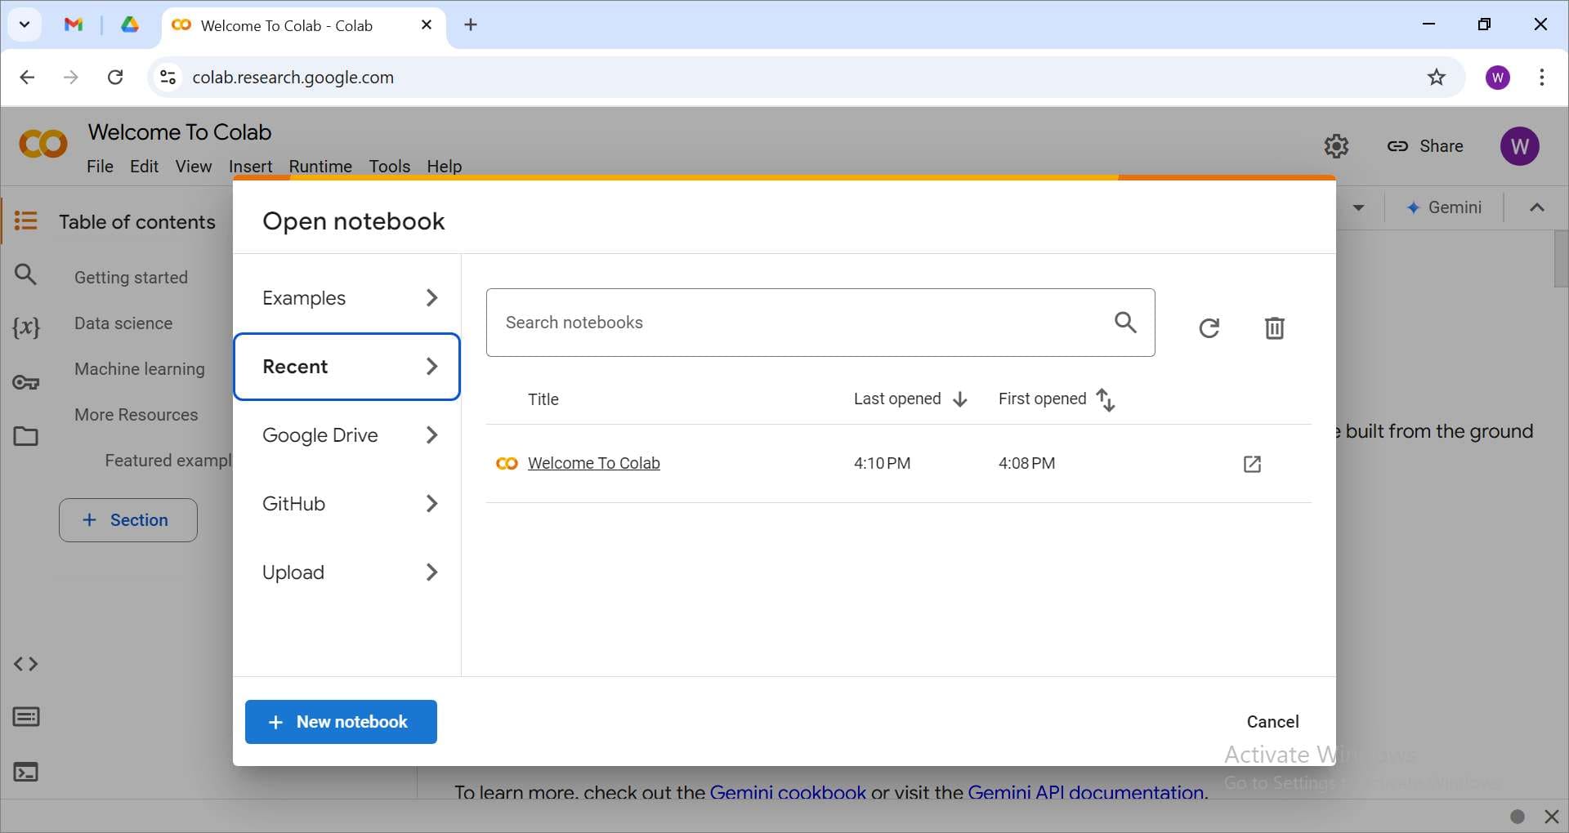The width and height of the screenshot is (1569, 833).
Task: Open the Chrome three-dot menu
Action: (1541, 77)
